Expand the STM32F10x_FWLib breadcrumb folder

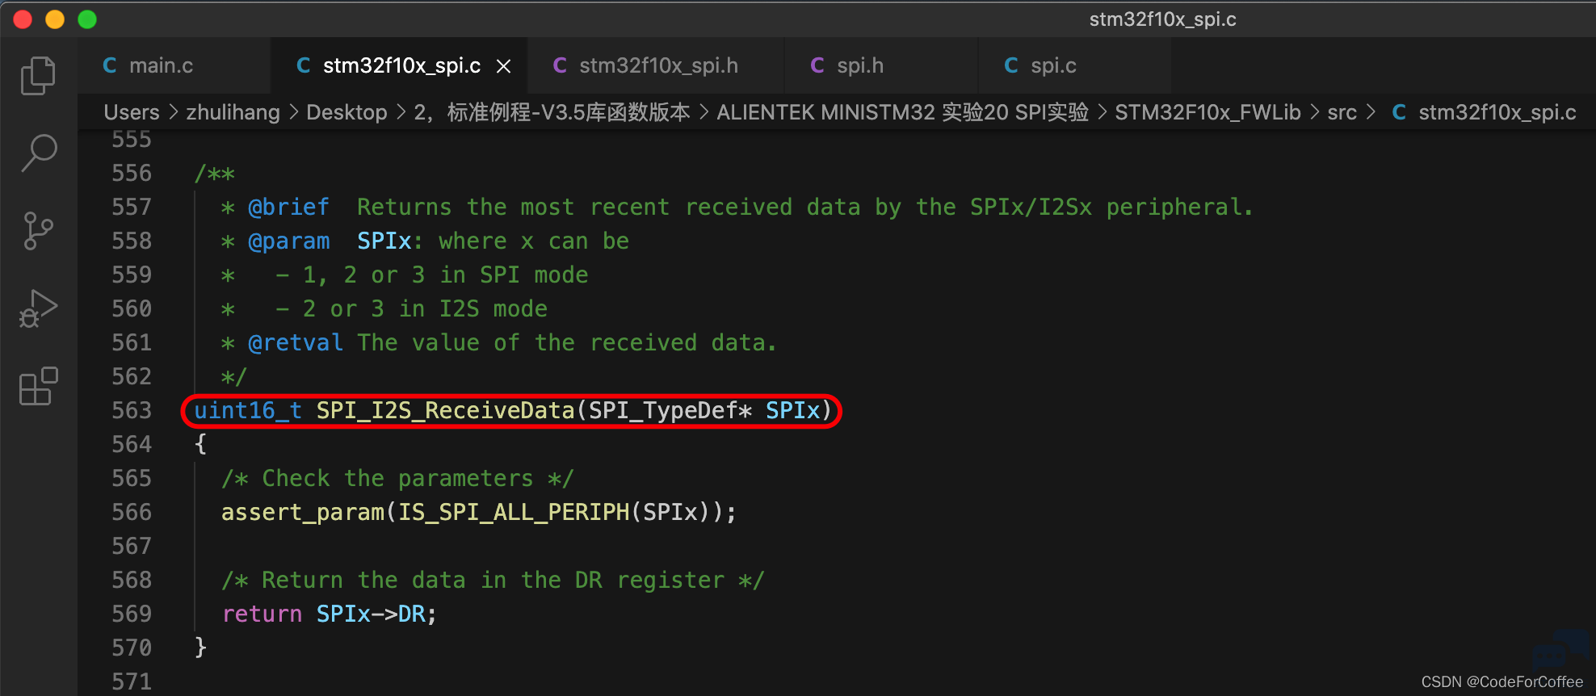[x=1207, y=112]
